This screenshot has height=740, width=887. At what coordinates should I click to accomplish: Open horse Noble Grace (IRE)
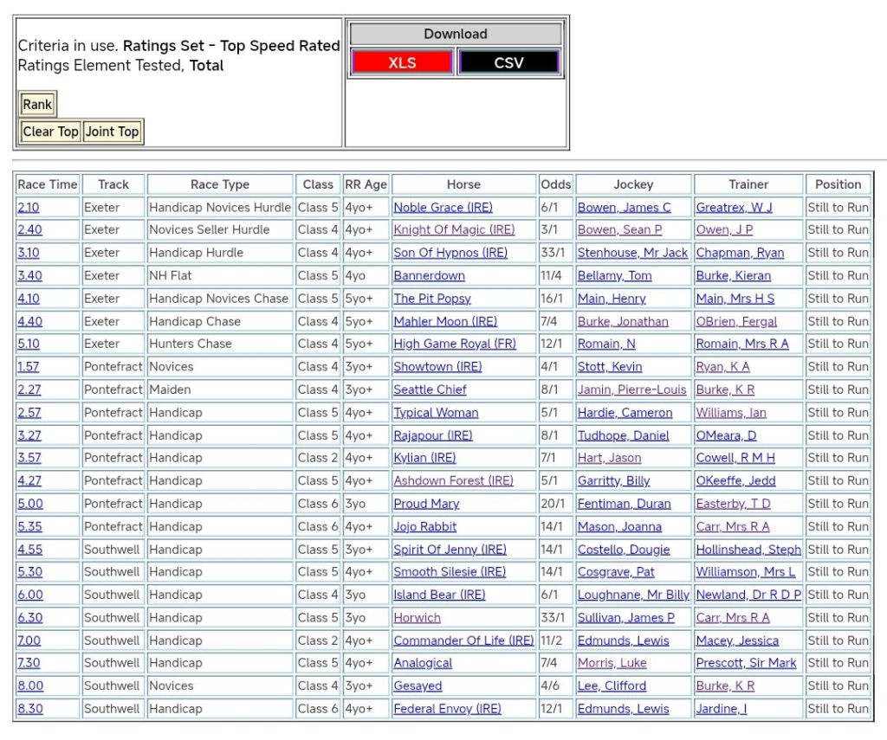(x=443, y=208)
